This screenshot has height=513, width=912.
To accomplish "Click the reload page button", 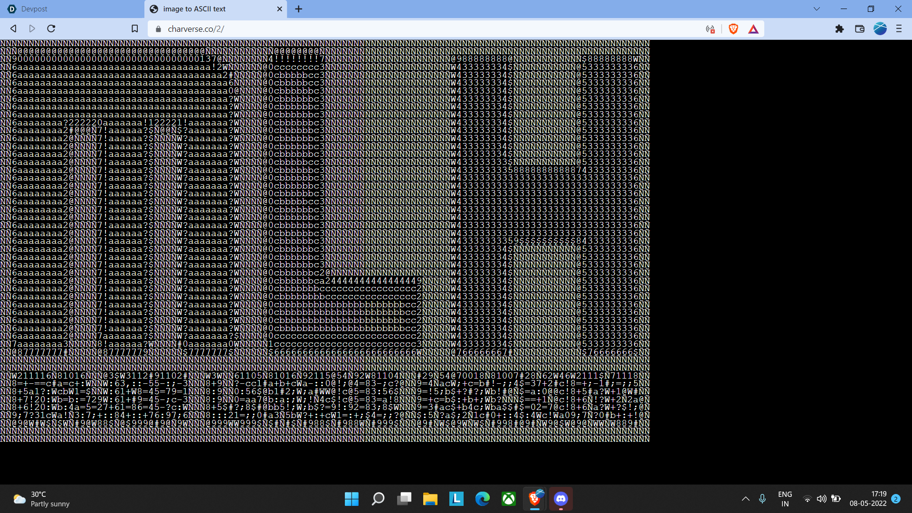I will point(51,29).
